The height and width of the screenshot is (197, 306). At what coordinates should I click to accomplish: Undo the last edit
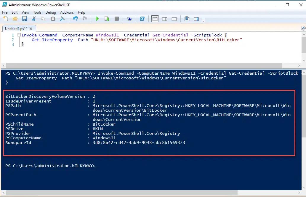(75, 19)
